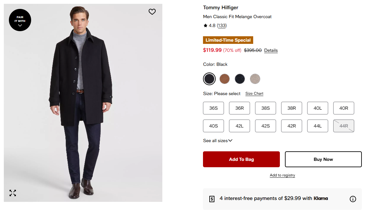The width and height of the screenshot is (365, 213).
Task: View price Details link
Action: click(271, 51)
